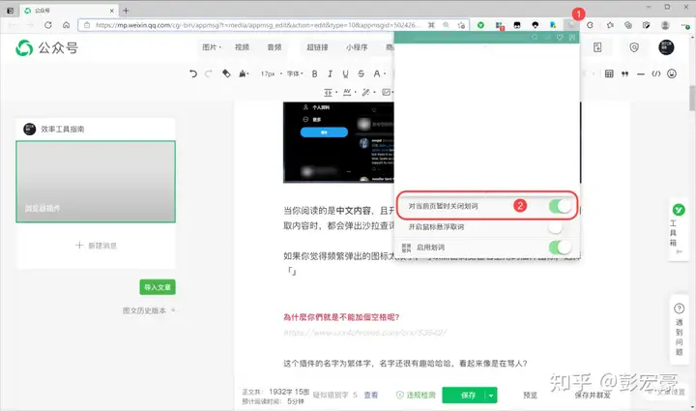Select the 音频 insert menu item
This screenshot has height=411, width=696.
click(275, 47)
